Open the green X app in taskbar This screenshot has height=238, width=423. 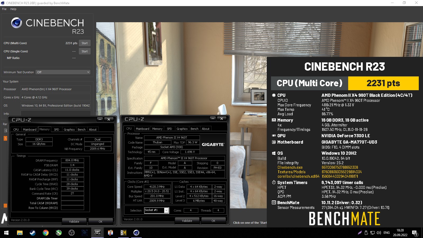click(x=58, y=233)
